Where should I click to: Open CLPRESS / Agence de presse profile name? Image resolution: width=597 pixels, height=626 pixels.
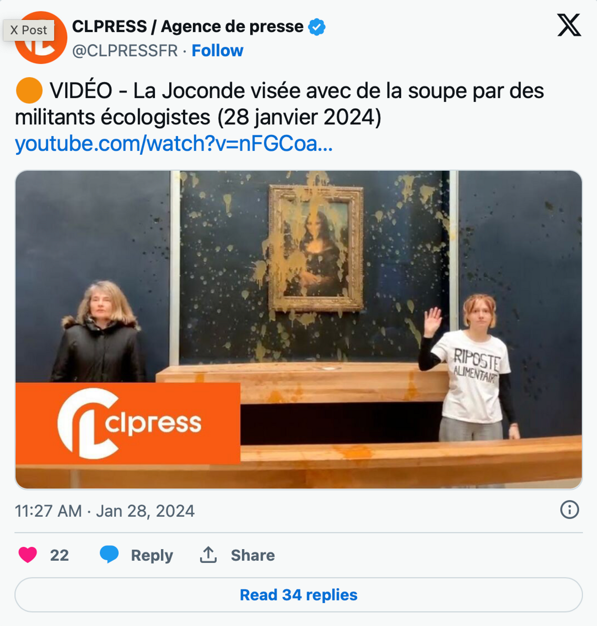point(188,26)
